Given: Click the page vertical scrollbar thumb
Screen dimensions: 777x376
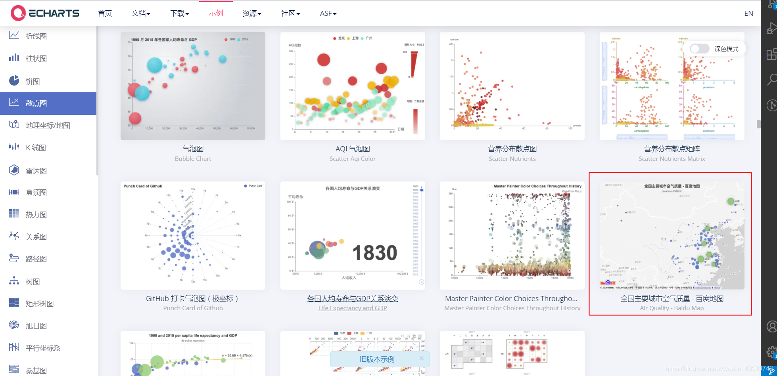Looking at the screenshot, I should tap(759, 124).
